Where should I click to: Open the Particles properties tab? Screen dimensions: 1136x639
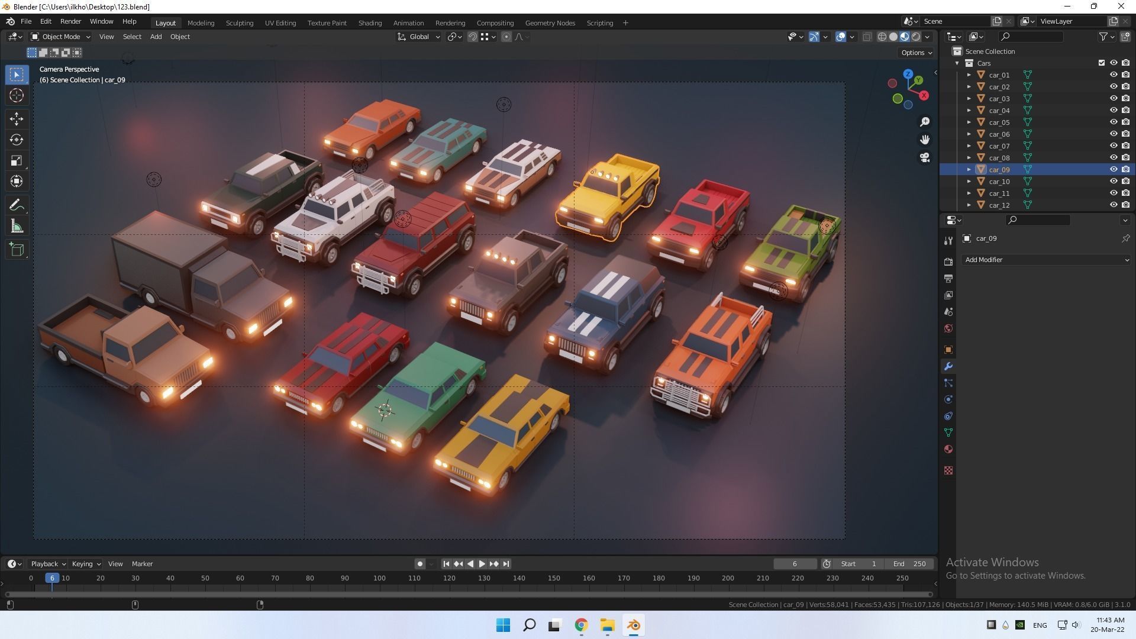[x=948, y=383]
